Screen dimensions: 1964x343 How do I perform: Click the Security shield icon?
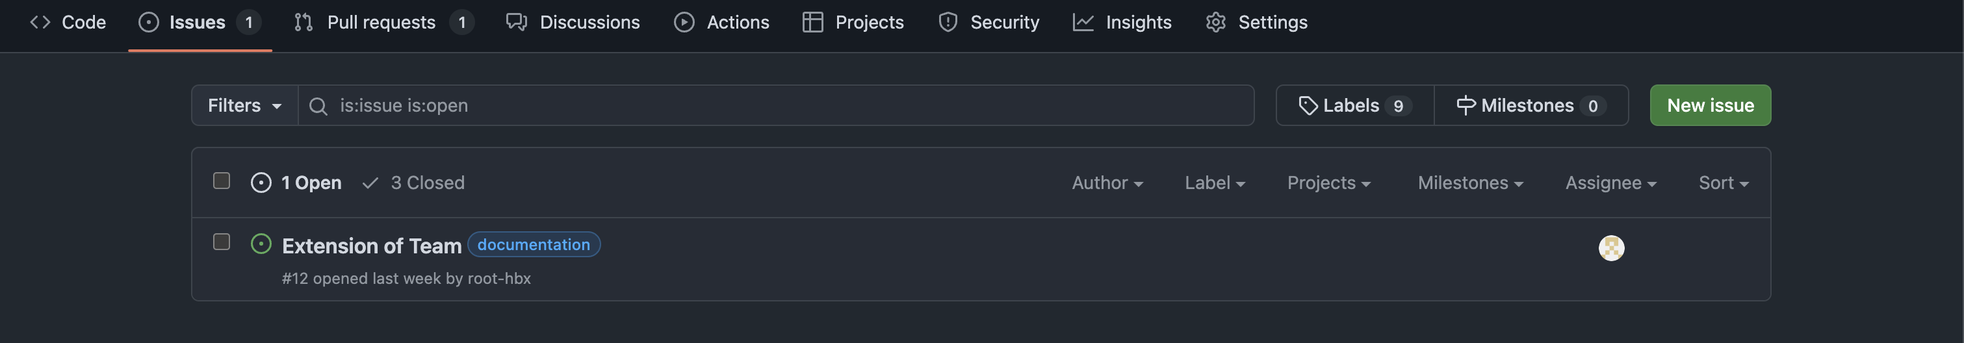[948, 22]
